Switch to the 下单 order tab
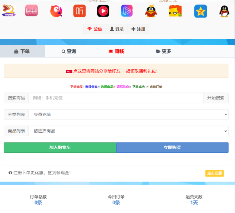The image size is (235, 213). [22, 51]
